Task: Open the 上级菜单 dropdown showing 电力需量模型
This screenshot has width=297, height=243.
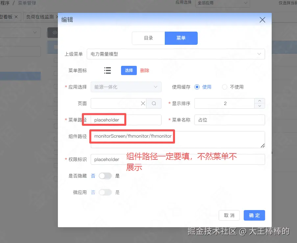Action: click(x=176, y=54)
